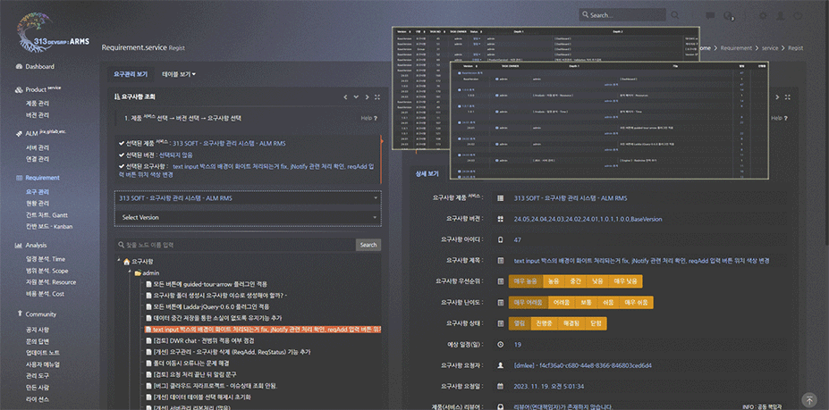
Task: Click the 'Requirement' breadcrumb link
Action: pos(736,47)
